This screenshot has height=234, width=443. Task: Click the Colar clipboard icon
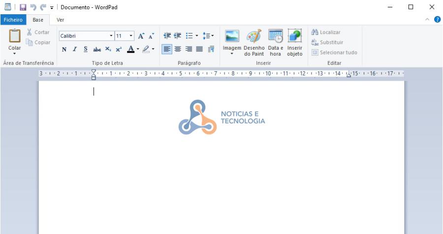coord(15,36)
